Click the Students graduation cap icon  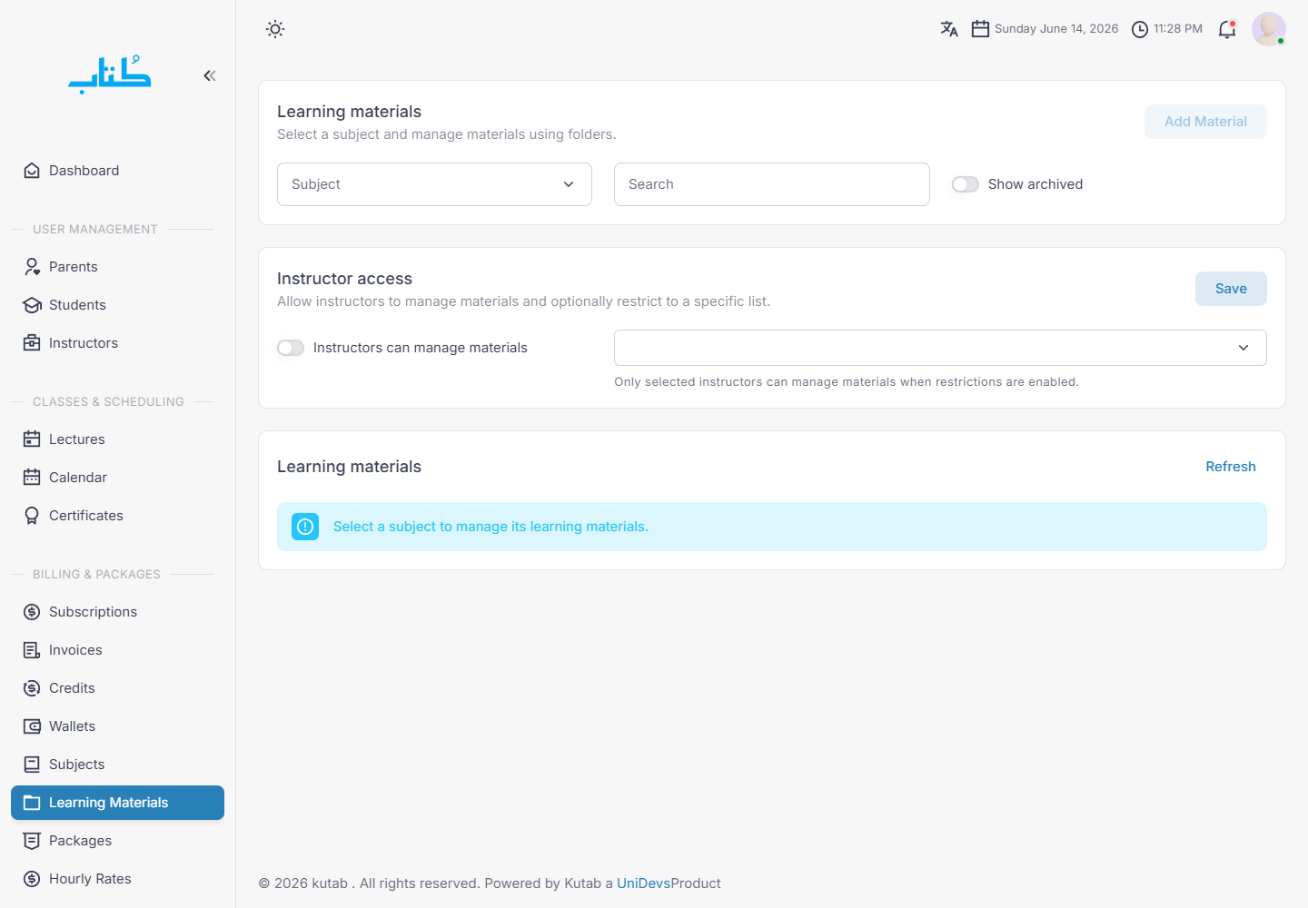(x=32, y=305)
